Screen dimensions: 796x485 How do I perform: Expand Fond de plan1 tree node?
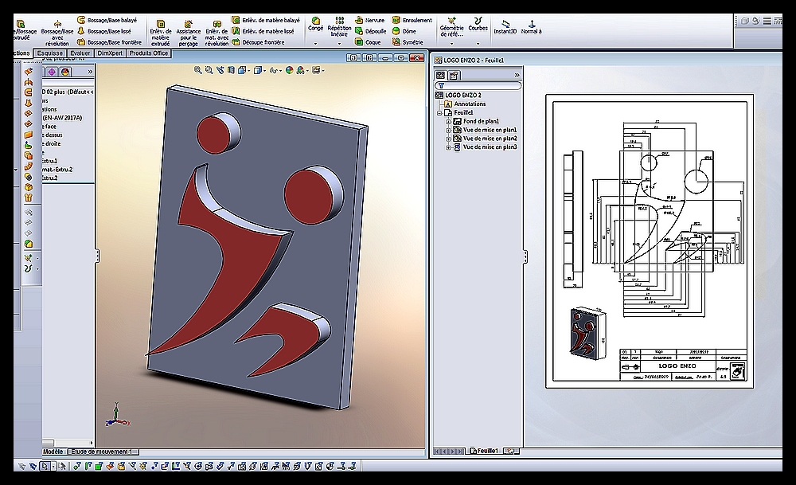[x=449, y=121]
